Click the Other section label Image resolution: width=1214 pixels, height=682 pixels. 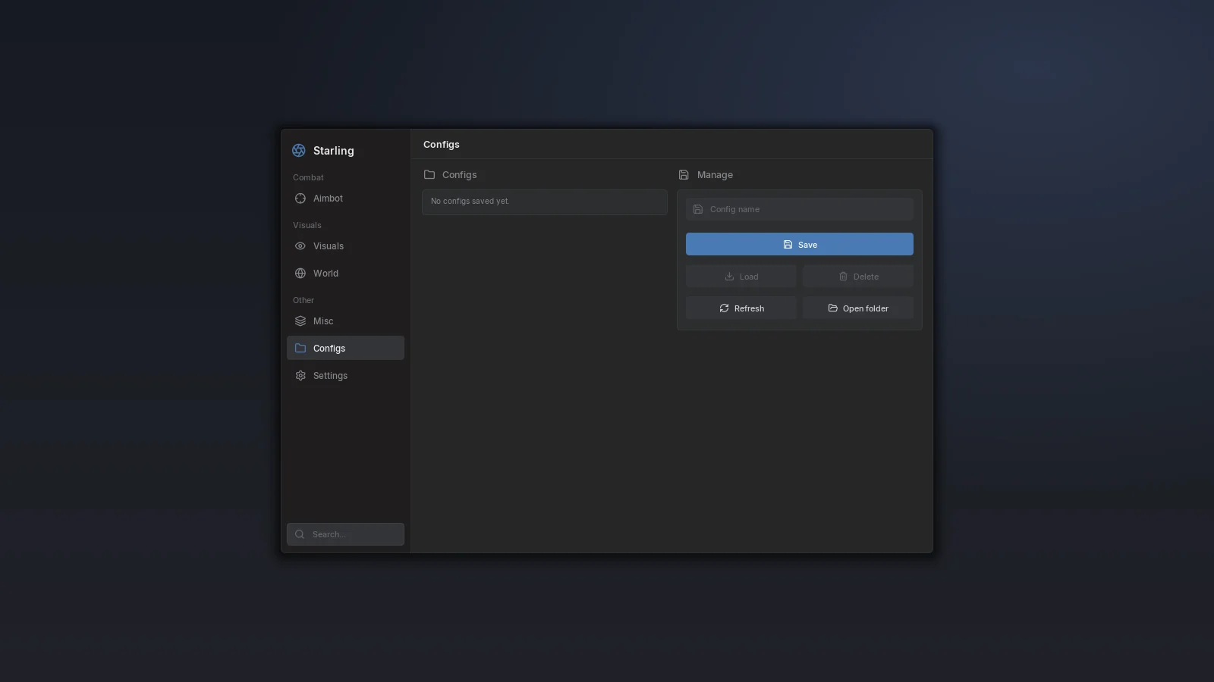(x=303, y=300)
